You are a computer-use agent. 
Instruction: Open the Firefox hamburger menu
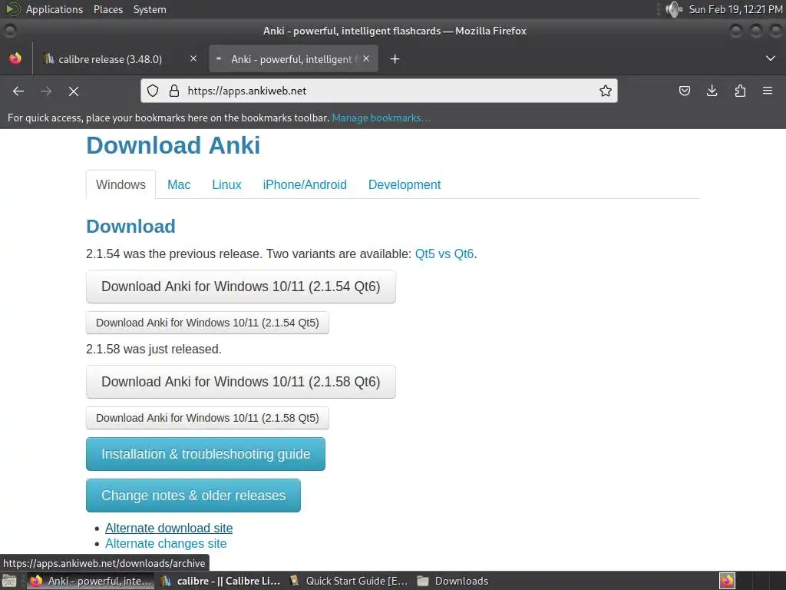768,91
